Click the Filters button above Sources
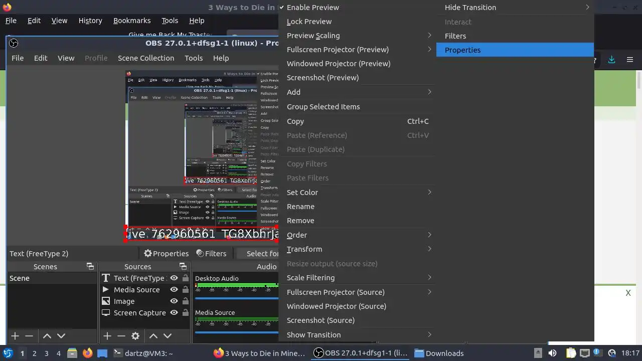Image resolution: width=642 pixels, height=361 pixels. click(x=211, y=254)
